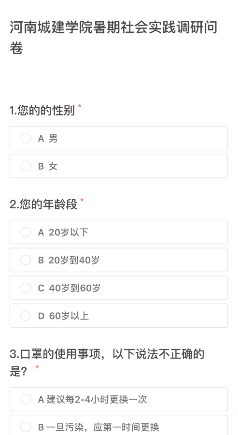Viewport: 238px width, 435px height.
Task: Choose the B 女 radio circle
Action: pos(26,166)
